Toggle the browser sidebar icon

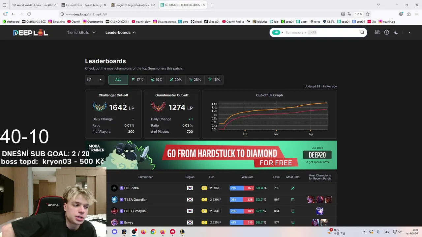click(x=5, y=14)
